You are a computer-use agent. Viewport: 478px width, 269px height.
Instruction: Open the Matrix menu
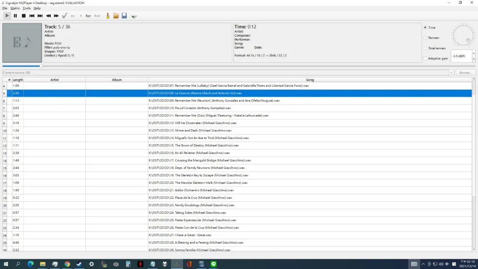click(15, 8)
